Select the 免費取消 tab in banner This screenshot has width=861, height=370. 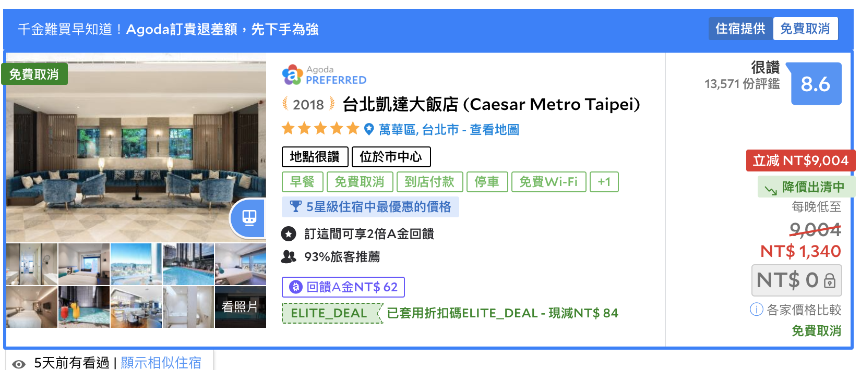[805, 29]
